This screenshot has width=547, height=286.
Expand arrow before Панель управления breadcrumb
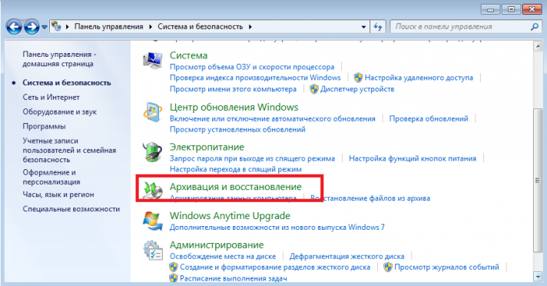(67, 27)
